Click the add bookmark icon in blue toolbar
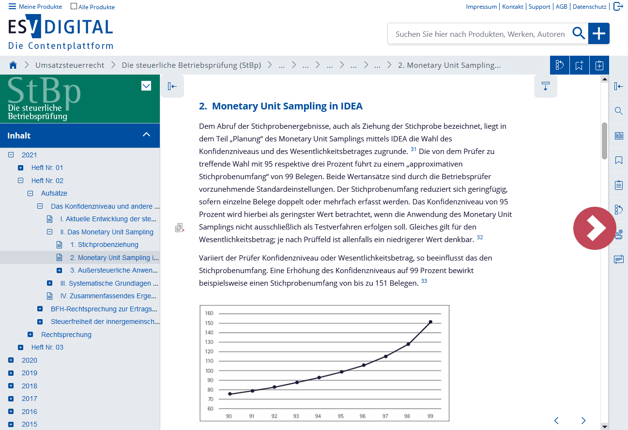628x430 pixels. tap(579, 65)
